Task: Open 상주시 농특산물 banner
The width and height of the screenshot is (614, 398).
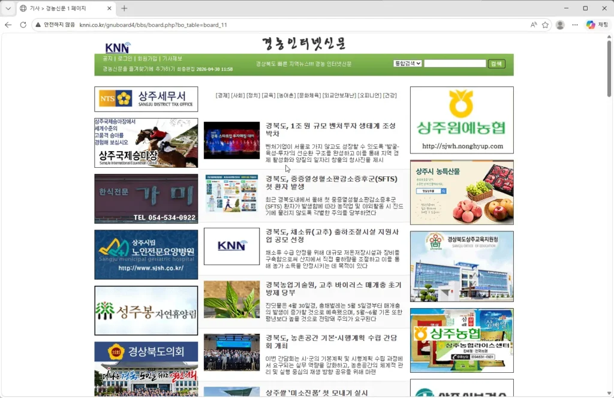Action: [462, 192]
